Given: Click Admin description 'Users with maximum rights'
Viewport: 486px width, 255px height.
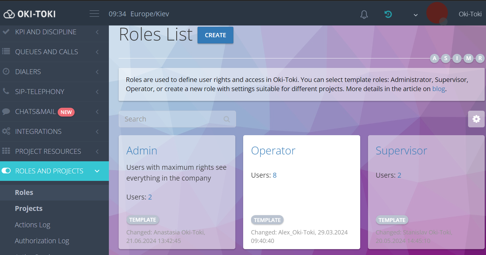Looking at the screenshot, I should [176, 173].
